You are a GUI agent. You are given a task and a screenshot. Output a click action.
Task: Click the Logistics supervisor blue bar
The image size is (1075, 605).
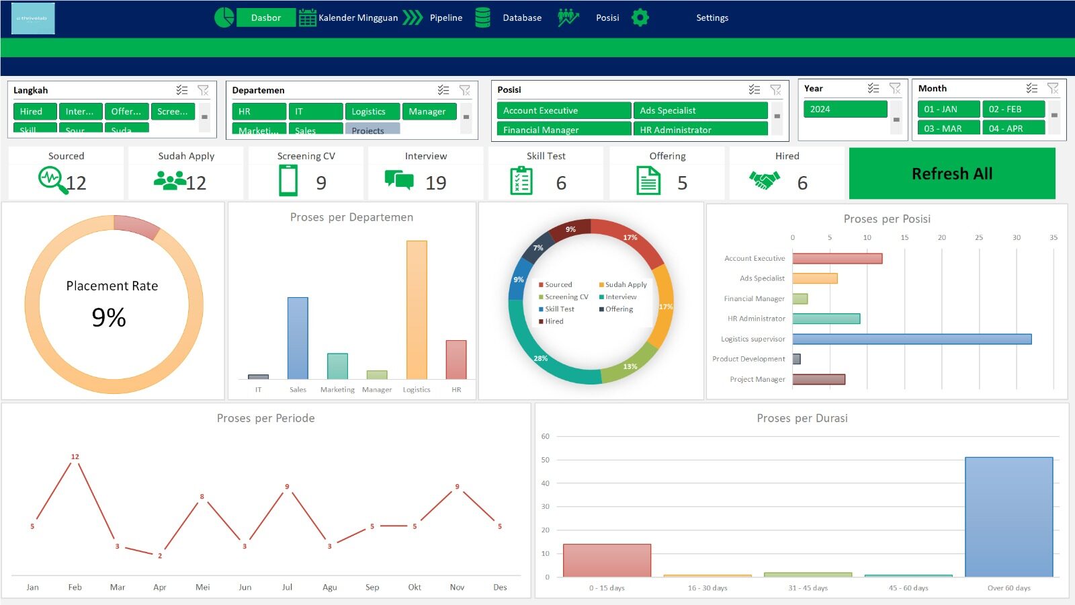(x=911, y=339)
